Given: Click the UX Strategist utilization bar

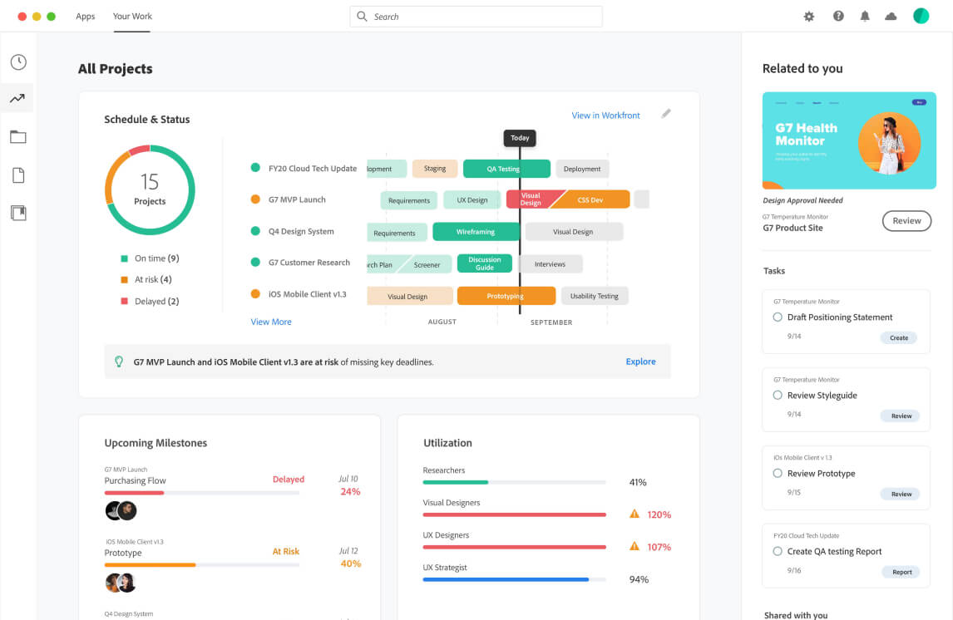Looking at the screenshot, I should [514, 579].
